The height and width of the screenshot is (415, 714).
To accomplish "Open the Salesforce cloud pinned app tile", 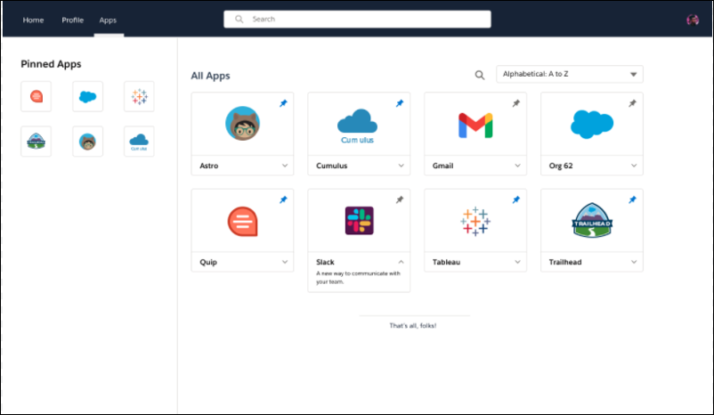I will click(87, 96).
